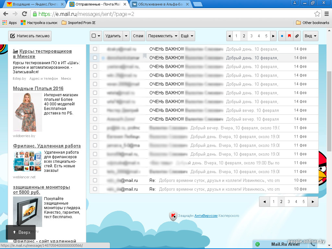Expand the Переместить dropdown

click(x=163, y=36)
